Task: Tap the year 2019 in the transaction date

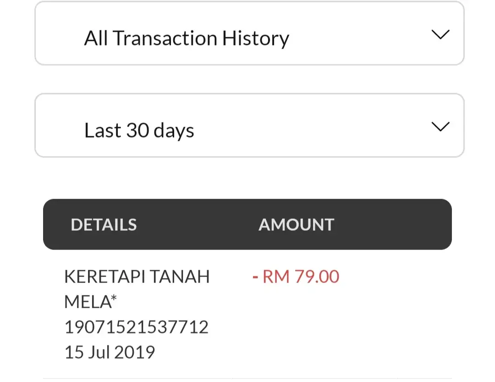Action: [x=134, y=352]
